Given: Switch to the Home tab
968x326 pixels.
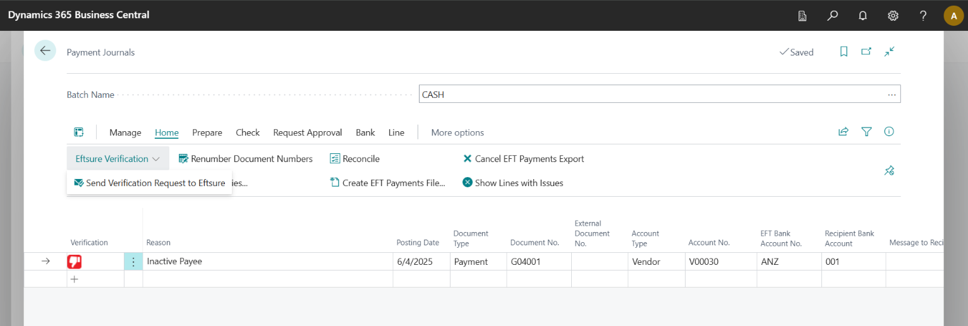Looking at the screenshot, I should (x=167, y=132).
